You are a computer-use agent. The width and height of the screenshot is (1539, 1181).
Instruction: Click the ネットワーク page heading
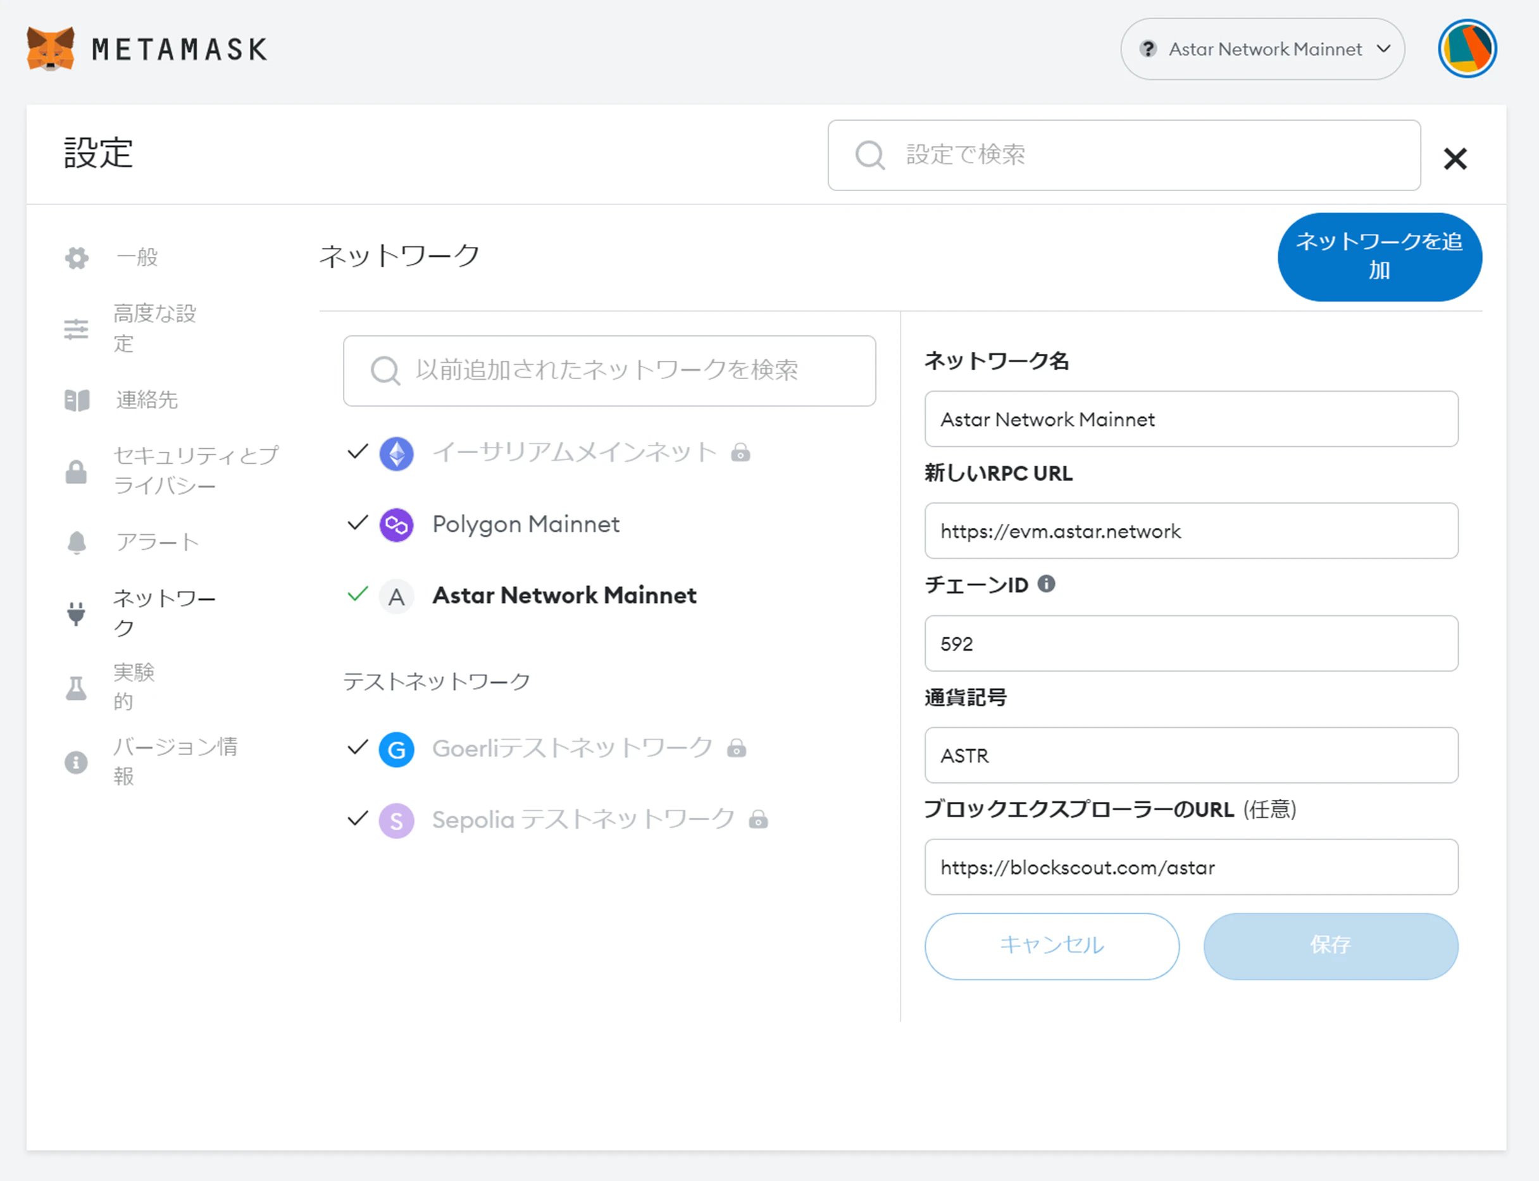tap(399, 255)
